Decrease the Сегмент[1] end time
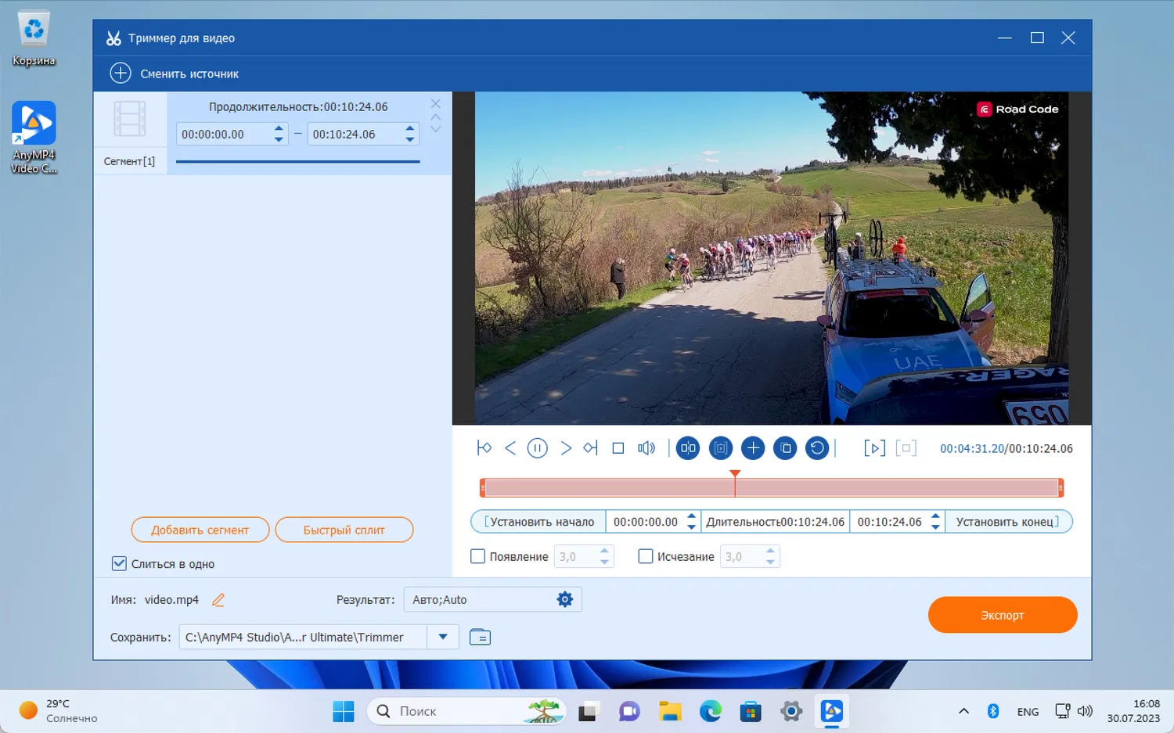The height and width of the screenshot is (733, 1174). [x=410, y=139]
